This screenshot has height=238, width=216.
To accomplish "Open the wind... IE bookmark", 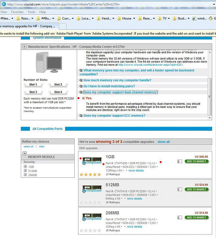I will coord(199,18).
